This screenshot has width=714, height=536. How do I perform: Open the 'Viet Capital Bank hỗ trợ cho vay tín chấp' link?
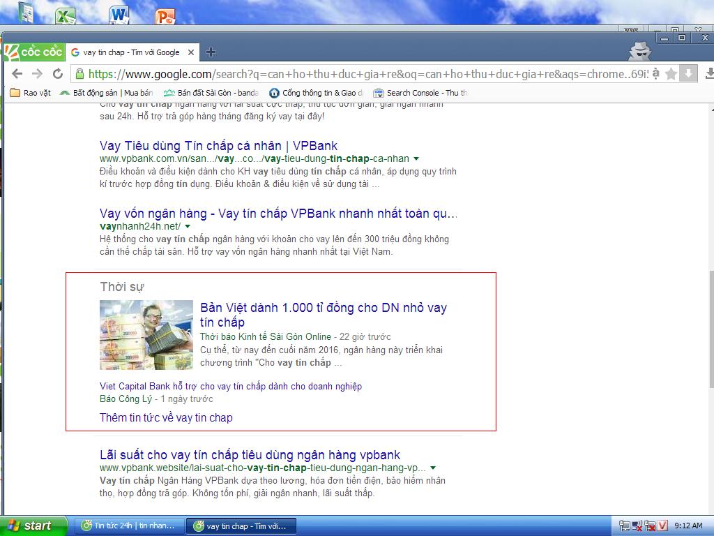(231, 386)
